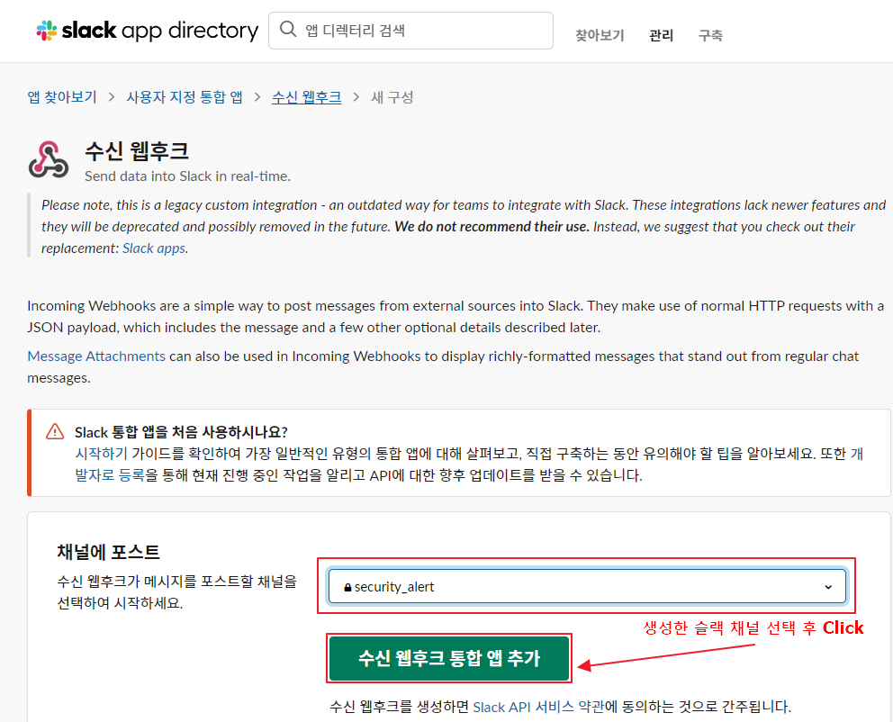Open the Message Attachments link
Viewport: 893px width, 722px height.
click(96, 356)
